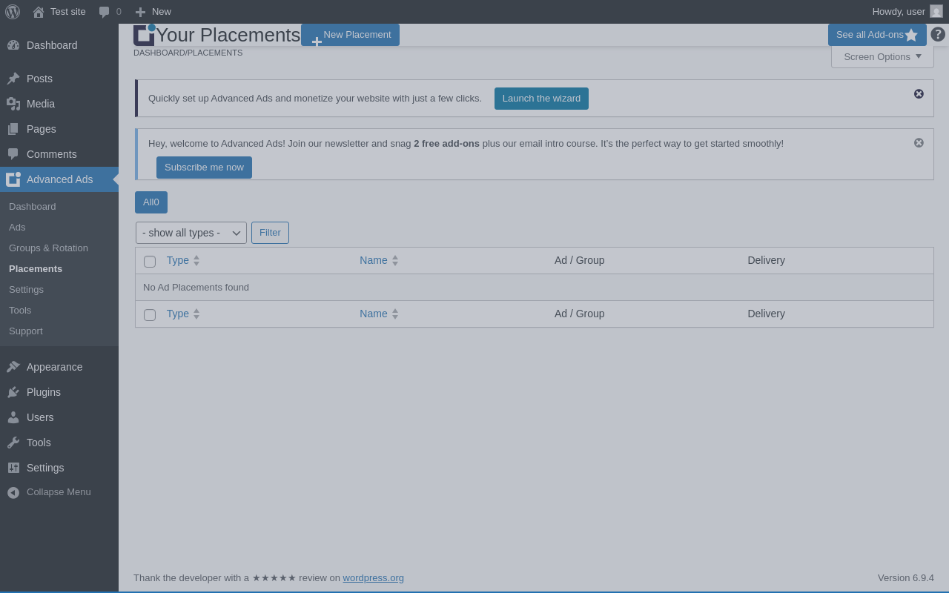Click the Posts pushpin icon

13,79
